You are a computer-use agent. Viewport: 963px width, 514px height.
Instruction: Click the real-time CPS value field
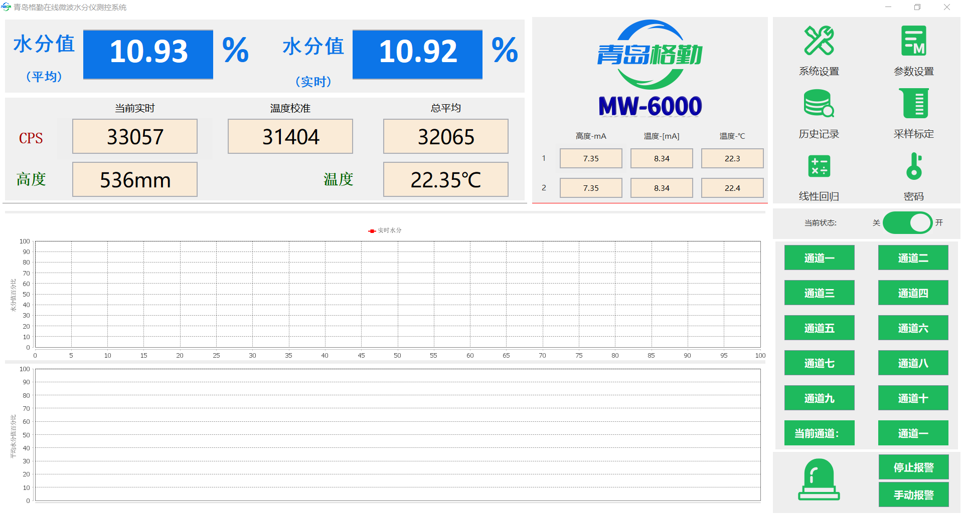pos(135,137)
